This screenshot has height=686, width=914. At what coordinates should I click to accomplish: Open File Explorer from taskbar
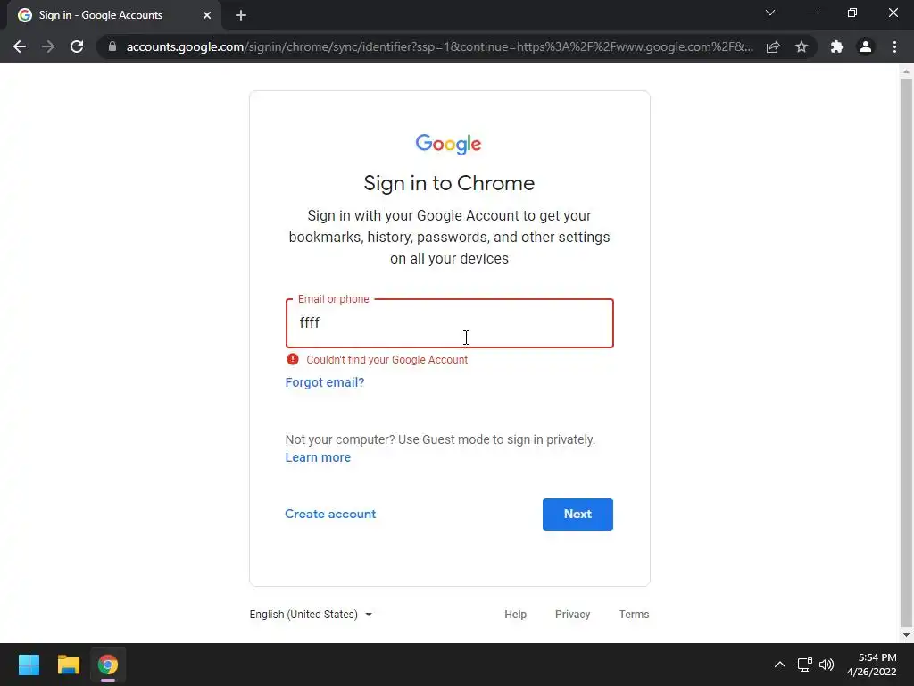pos(68,665)
